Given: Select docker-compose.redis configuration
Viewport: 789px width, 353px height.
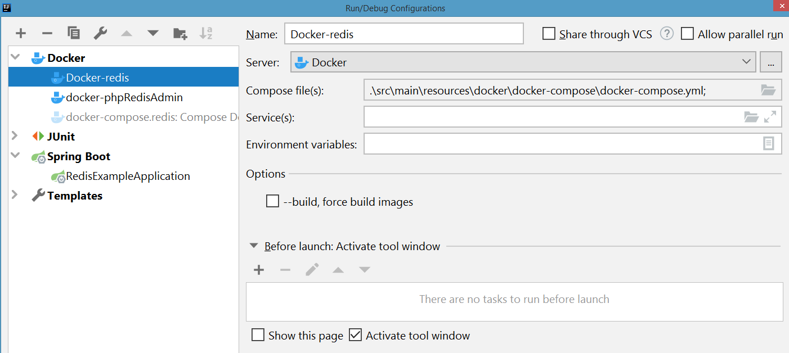Looking at the screenshot, I should [123, 117].
